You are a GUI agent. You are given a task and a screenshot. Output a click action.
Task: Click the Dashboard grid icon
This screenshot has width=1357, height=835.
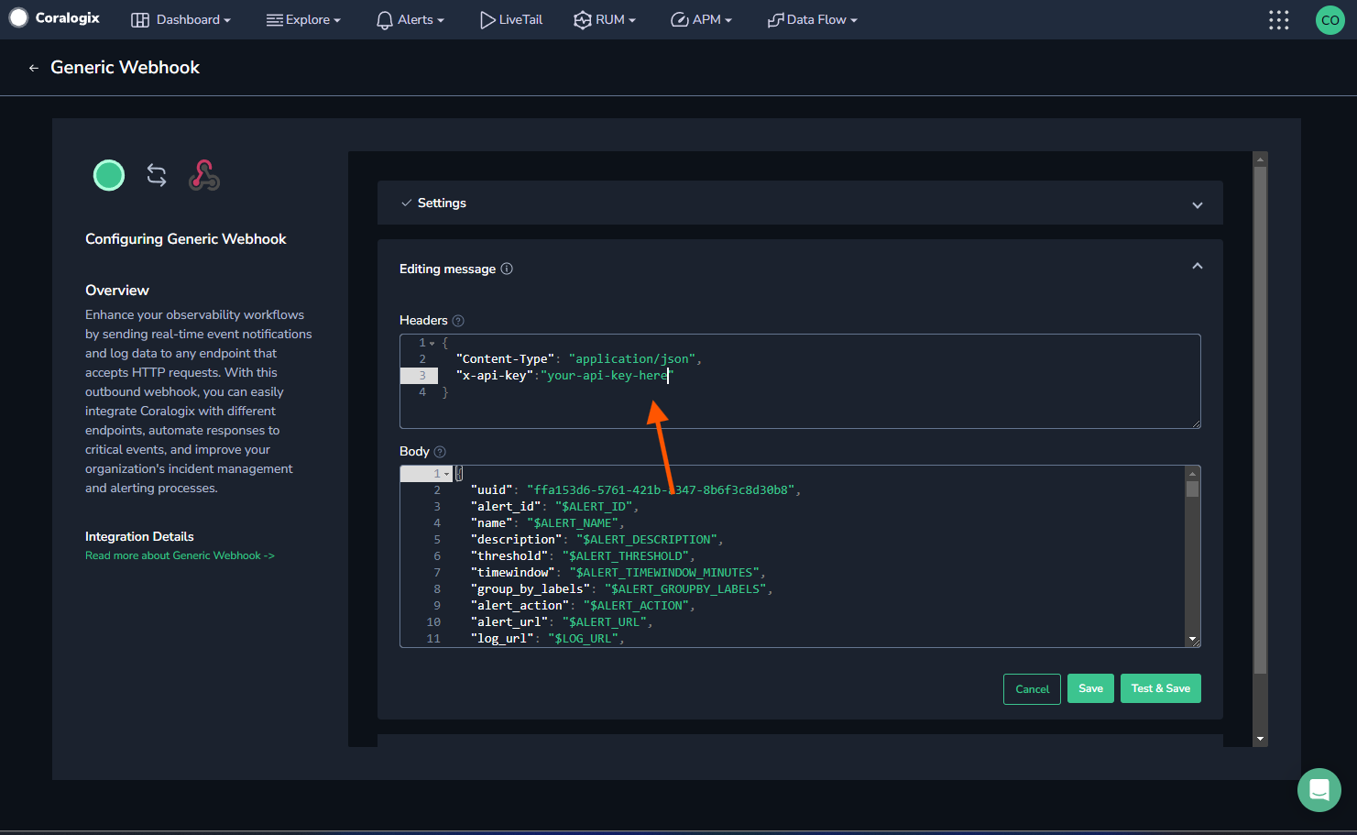(140, 20)
